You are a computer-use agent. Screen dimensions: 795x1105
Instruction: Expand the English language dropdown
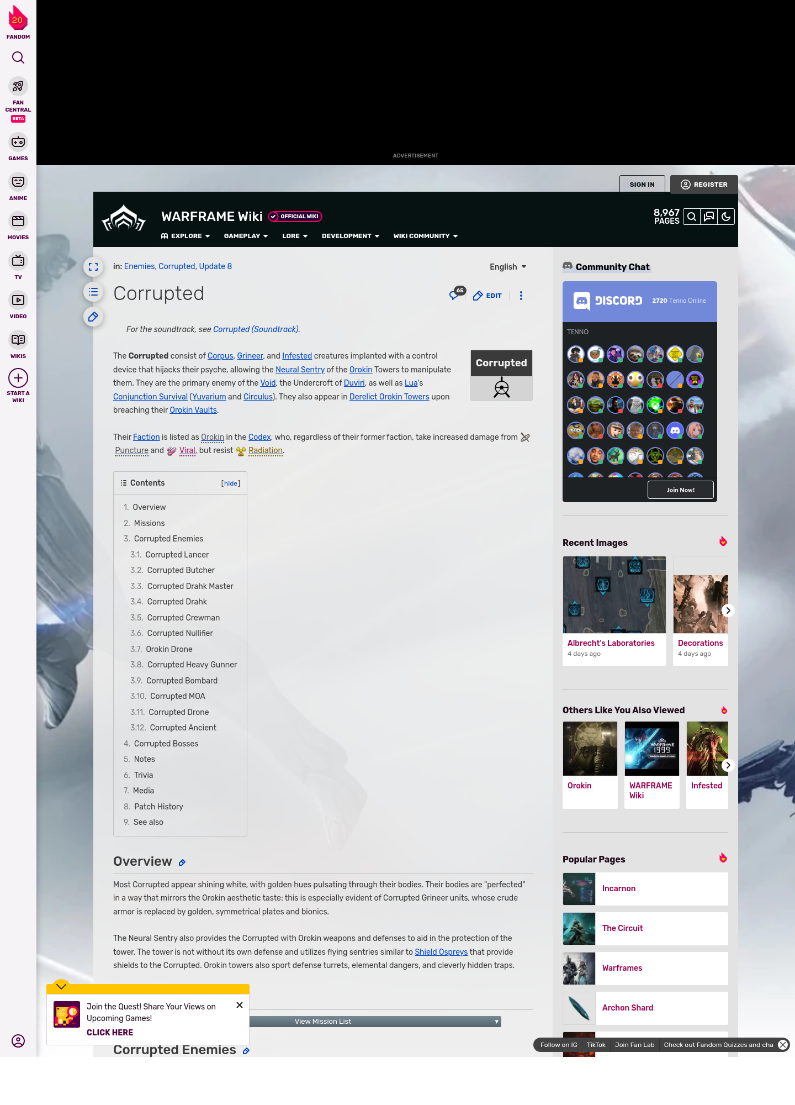click(x=508, y=267)
